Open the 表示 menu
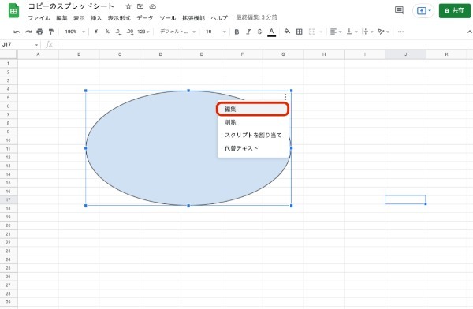Viewport: 473px width, 309px height. click(x=79, y=18)
